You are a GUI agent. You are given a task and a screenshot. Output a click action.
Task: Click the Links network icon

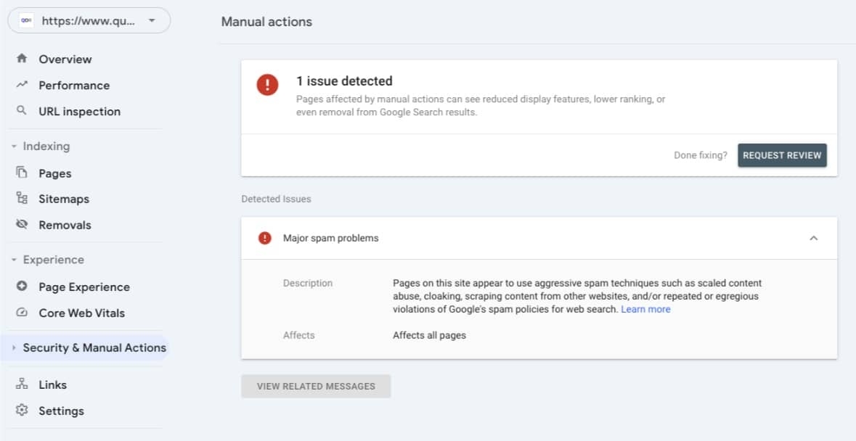(x=22, y=384)
